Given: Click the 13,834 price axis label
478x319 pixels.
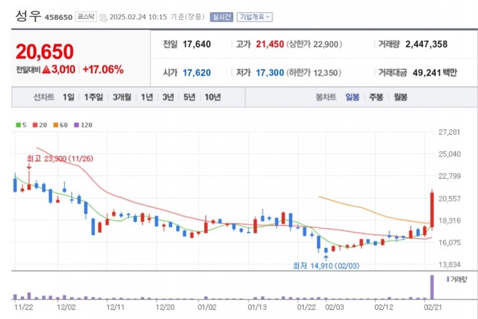Looking at the screenshot, I should pos(449,264).
